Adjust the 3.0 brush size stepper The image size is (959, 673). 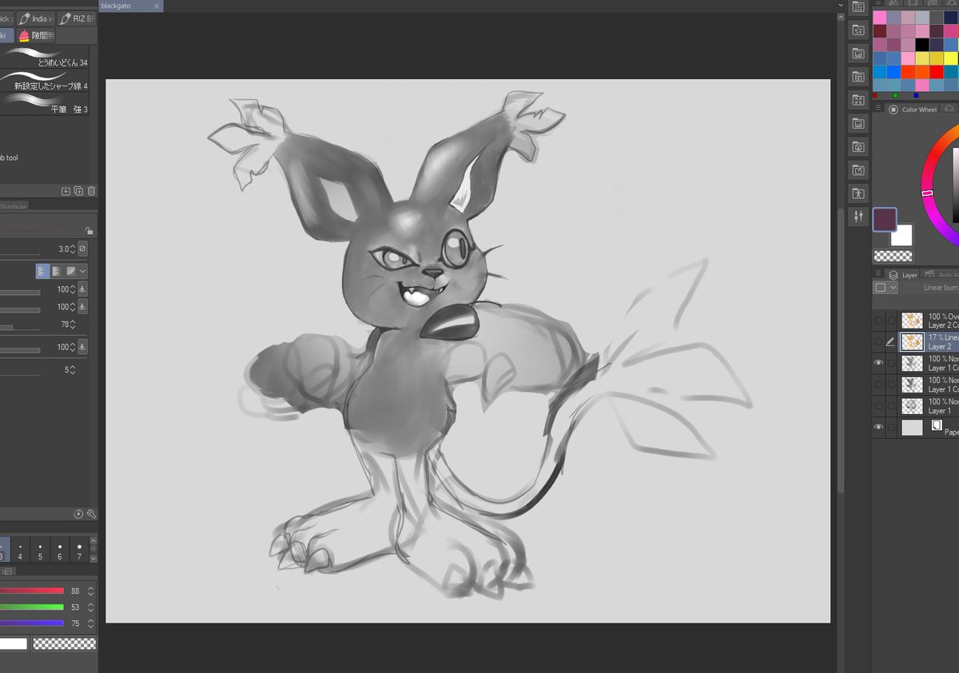pyautogui.click(x=73, y=249)
